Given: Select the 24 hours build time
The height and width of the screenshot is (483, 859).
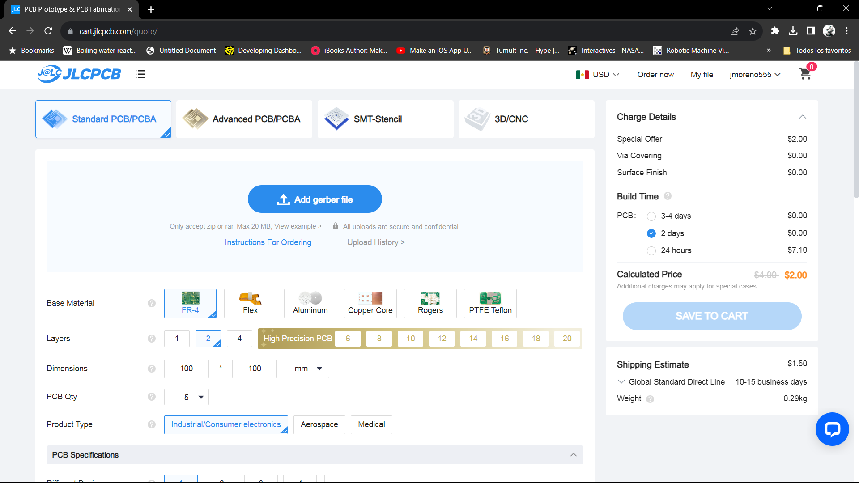Looking at the screenshot, I should pyautogui.click(x=651, y=250).
